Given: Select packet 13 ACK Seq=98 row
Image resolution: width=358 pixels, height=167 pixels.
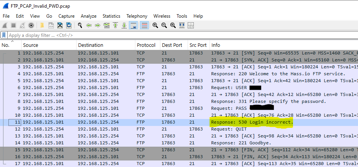Looking at the screenshot, I should 179,136.
